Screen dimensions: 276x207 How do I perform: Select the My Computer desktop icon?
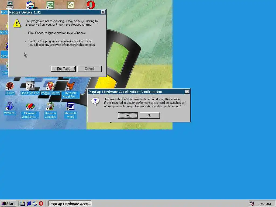(x=10, y=5)
